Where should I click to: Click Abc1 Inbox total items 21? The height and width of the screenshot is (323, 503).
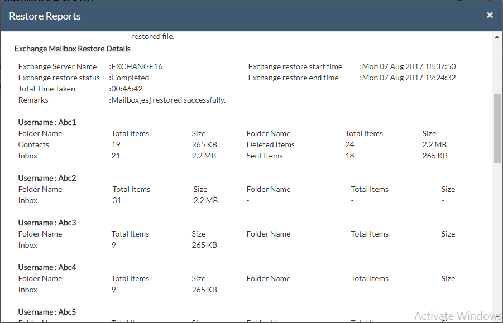(x=116, y=156)
